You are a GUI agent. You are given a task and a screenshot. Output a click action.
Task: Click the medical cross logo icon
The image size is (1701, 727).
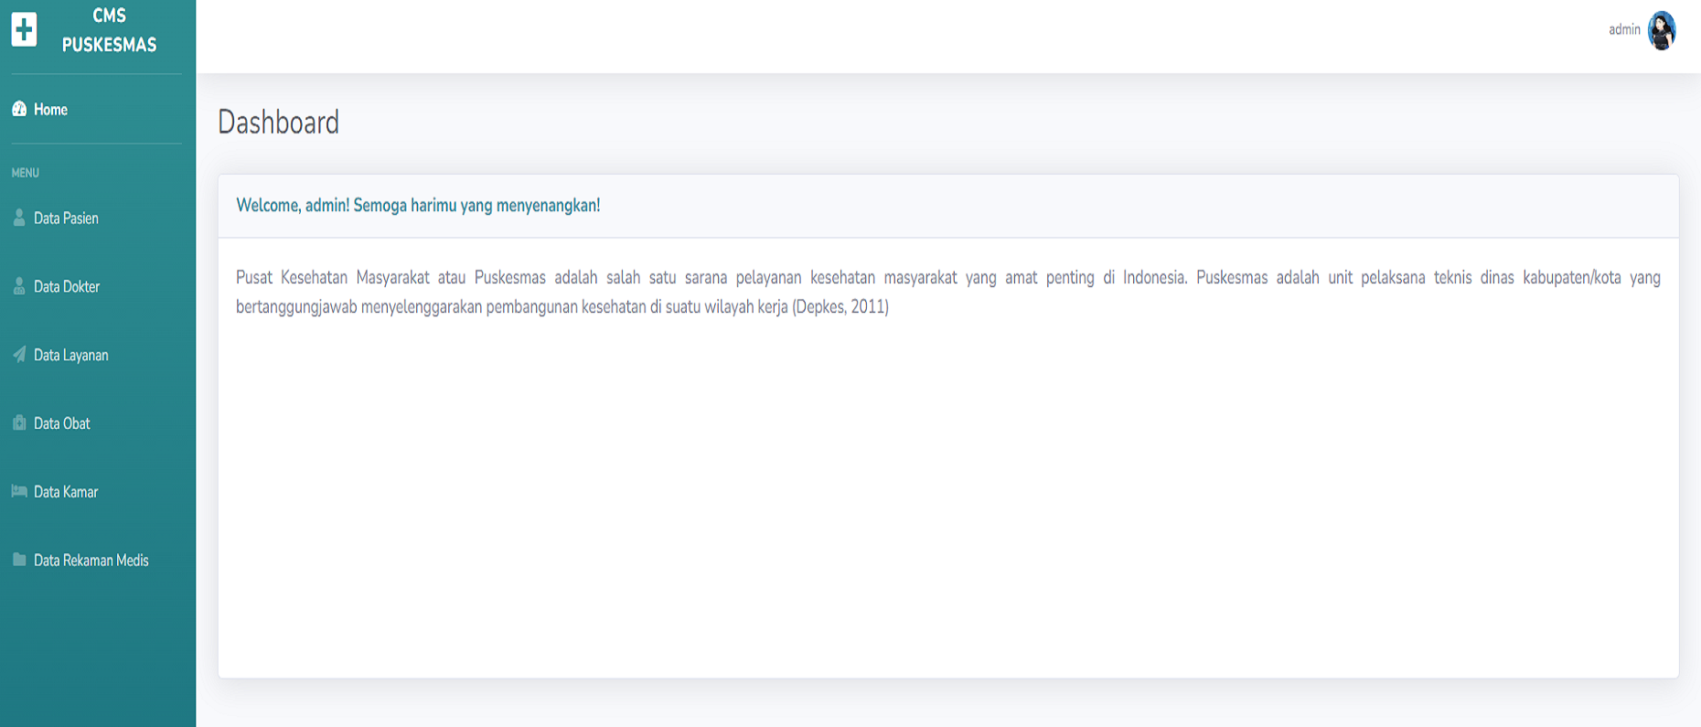click(x=24, y=29)
